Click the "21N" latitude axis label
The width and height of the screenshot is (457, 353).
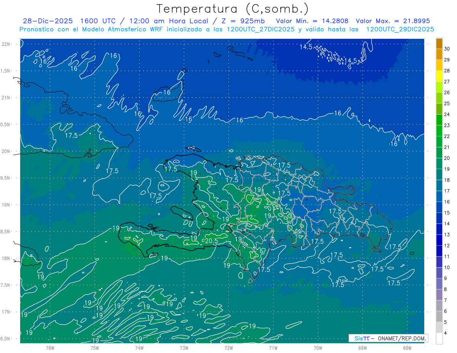(5, 97)
